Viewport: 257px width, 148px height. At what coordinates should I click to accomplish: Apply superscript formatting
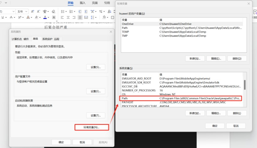click(20, 17)
